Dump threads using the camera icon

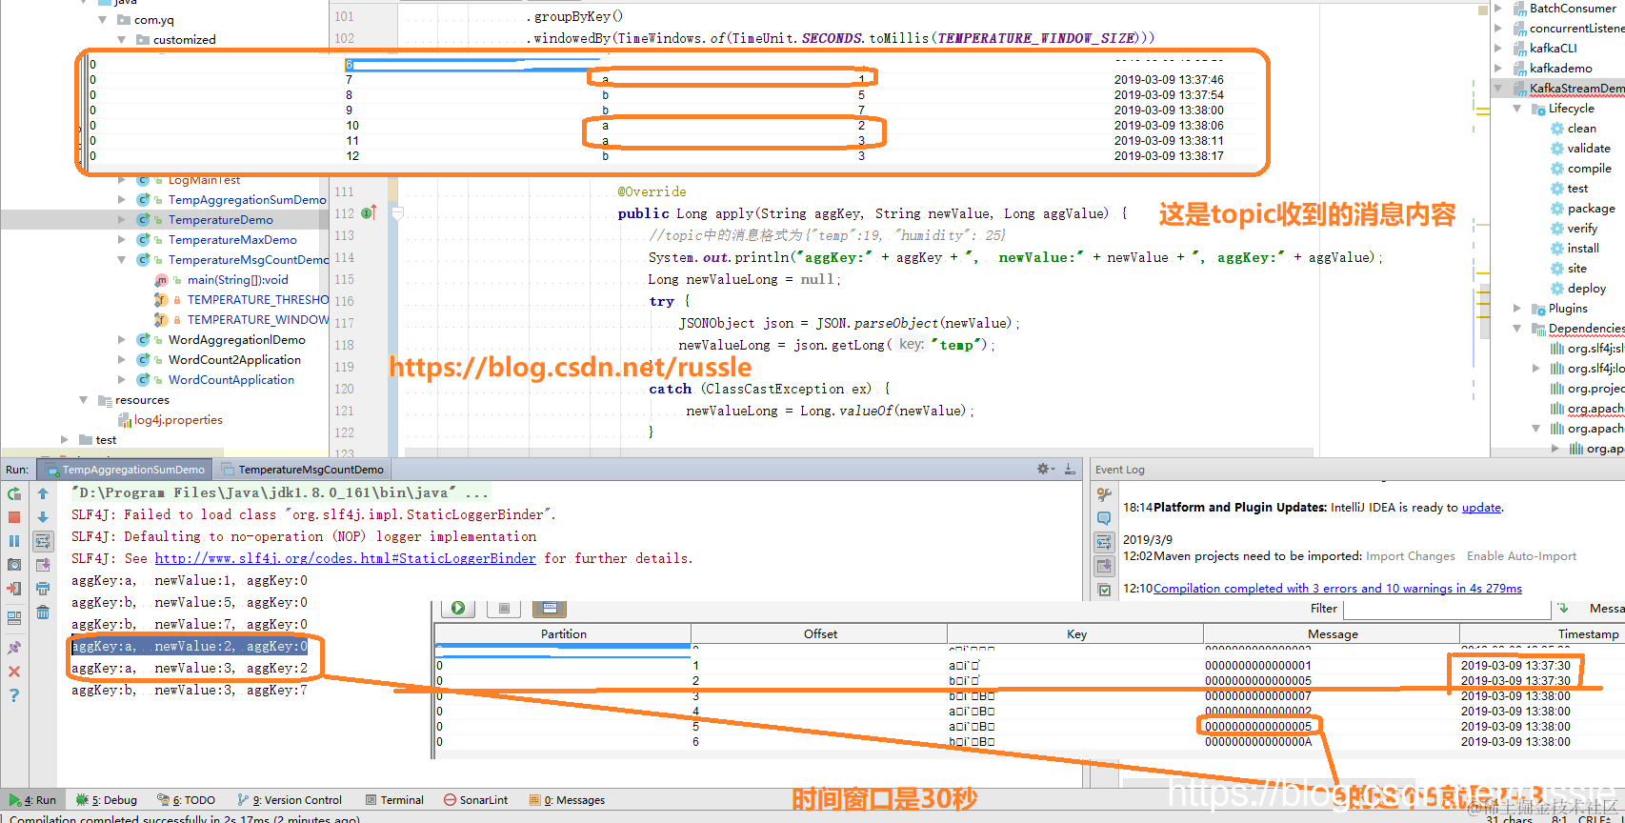tap(14, 565)
